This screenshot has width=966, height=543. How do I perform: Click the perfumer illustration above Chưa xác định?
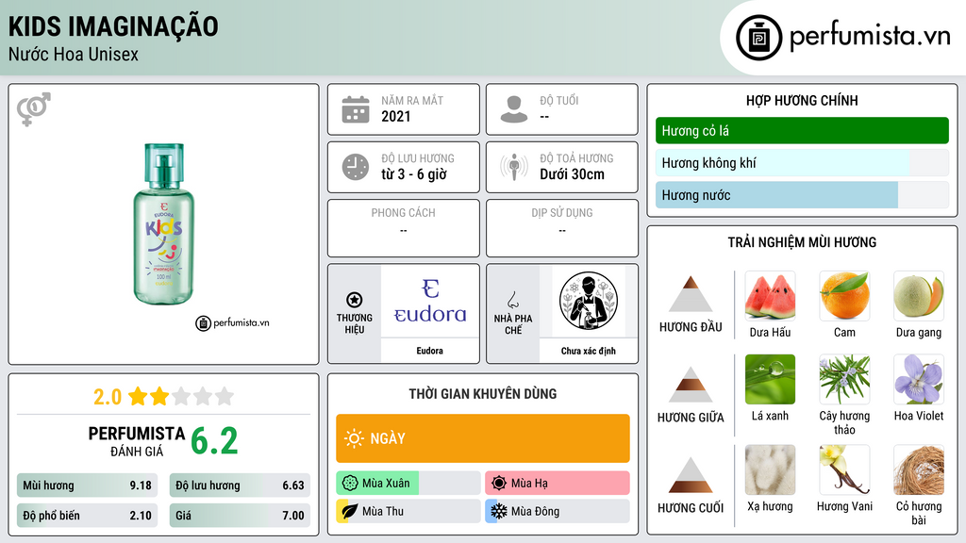pyautogui.click(x=589, y=301)
